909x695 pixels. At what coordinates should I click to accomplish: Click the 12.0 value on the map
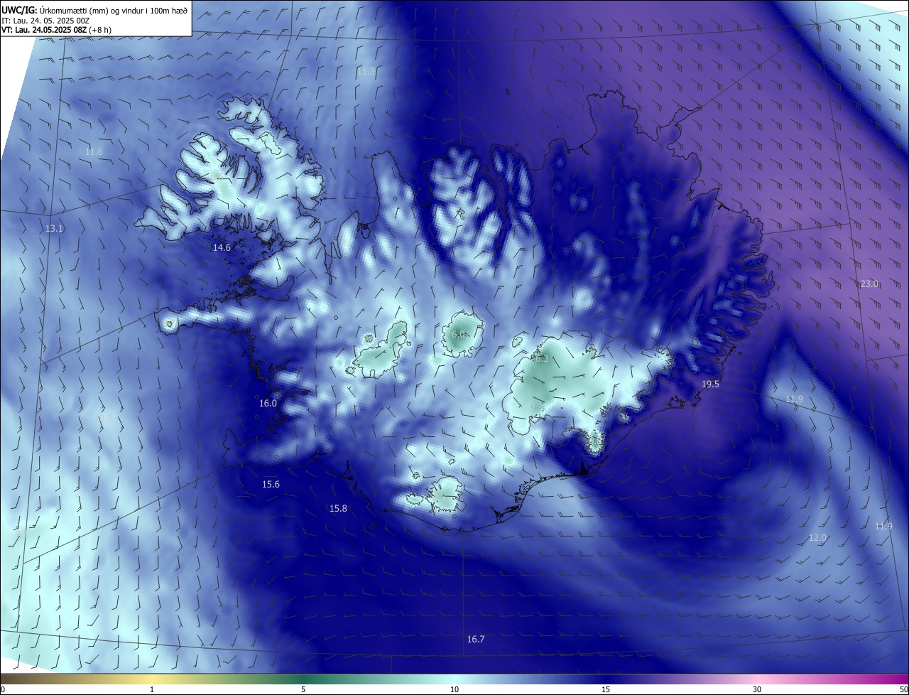(817, 538)
